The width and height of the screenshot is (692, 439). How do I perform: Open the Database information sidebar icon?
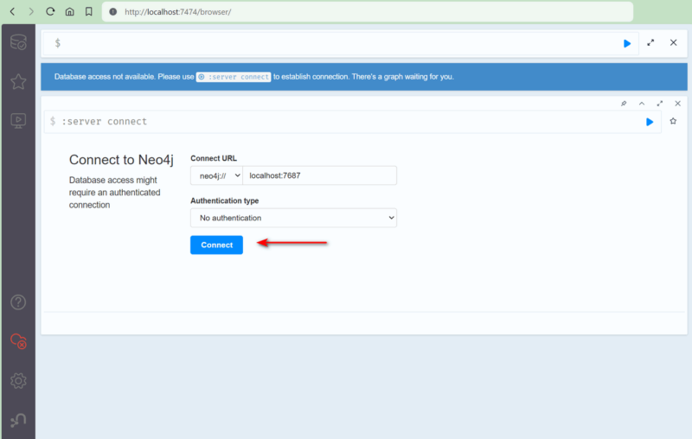(x=18, y=42)
